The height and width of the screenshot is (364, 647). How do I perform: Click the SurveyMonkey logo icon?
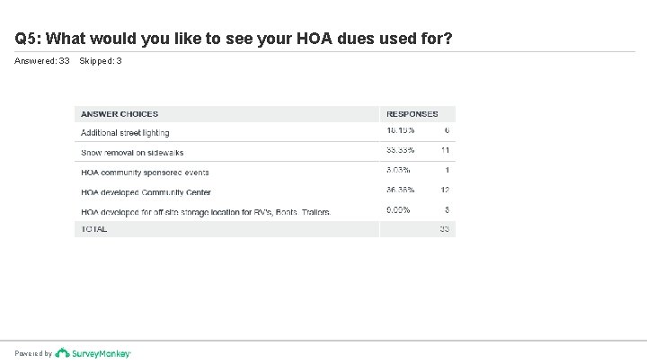tap(62, 353)
